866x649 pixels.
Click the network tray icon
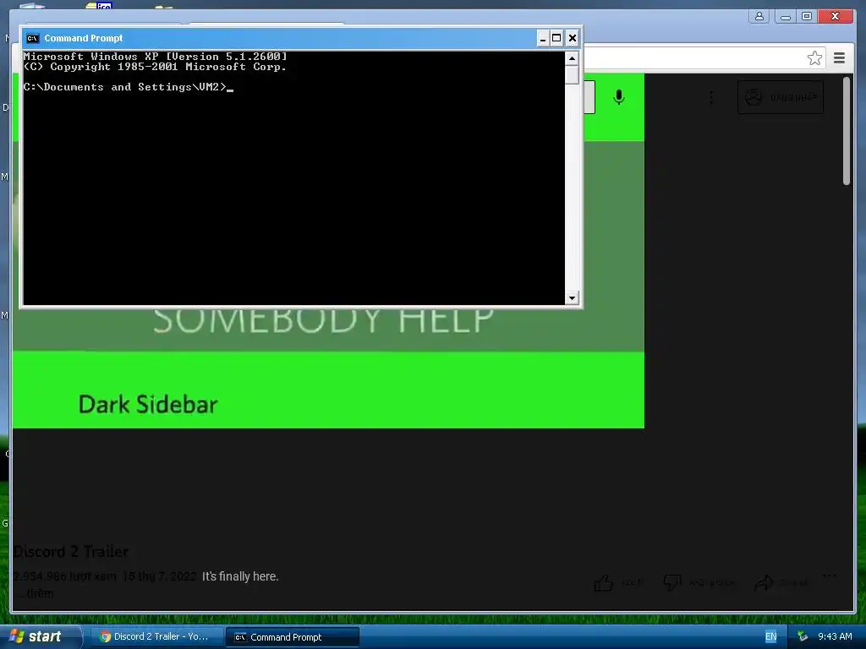[803, 636]
